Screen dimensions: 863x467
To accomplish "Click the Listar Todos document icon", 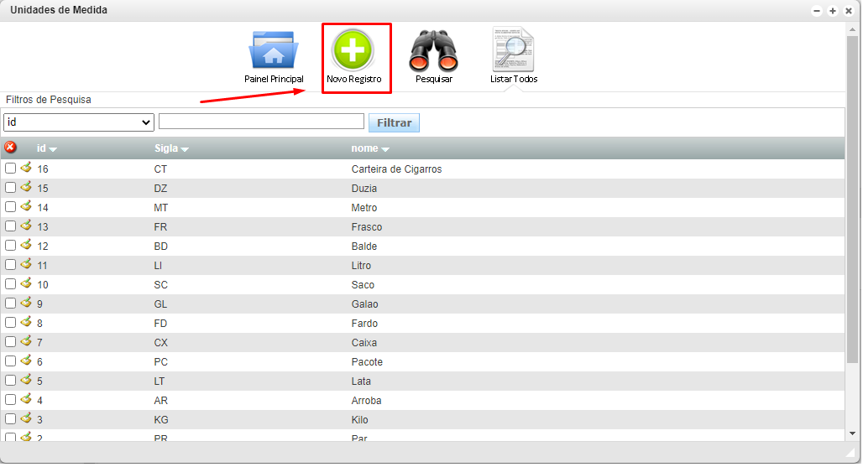I will pos(514,50).
